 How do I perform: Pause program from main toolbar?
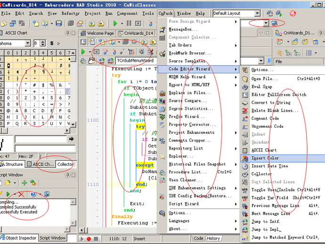[129, 24]
